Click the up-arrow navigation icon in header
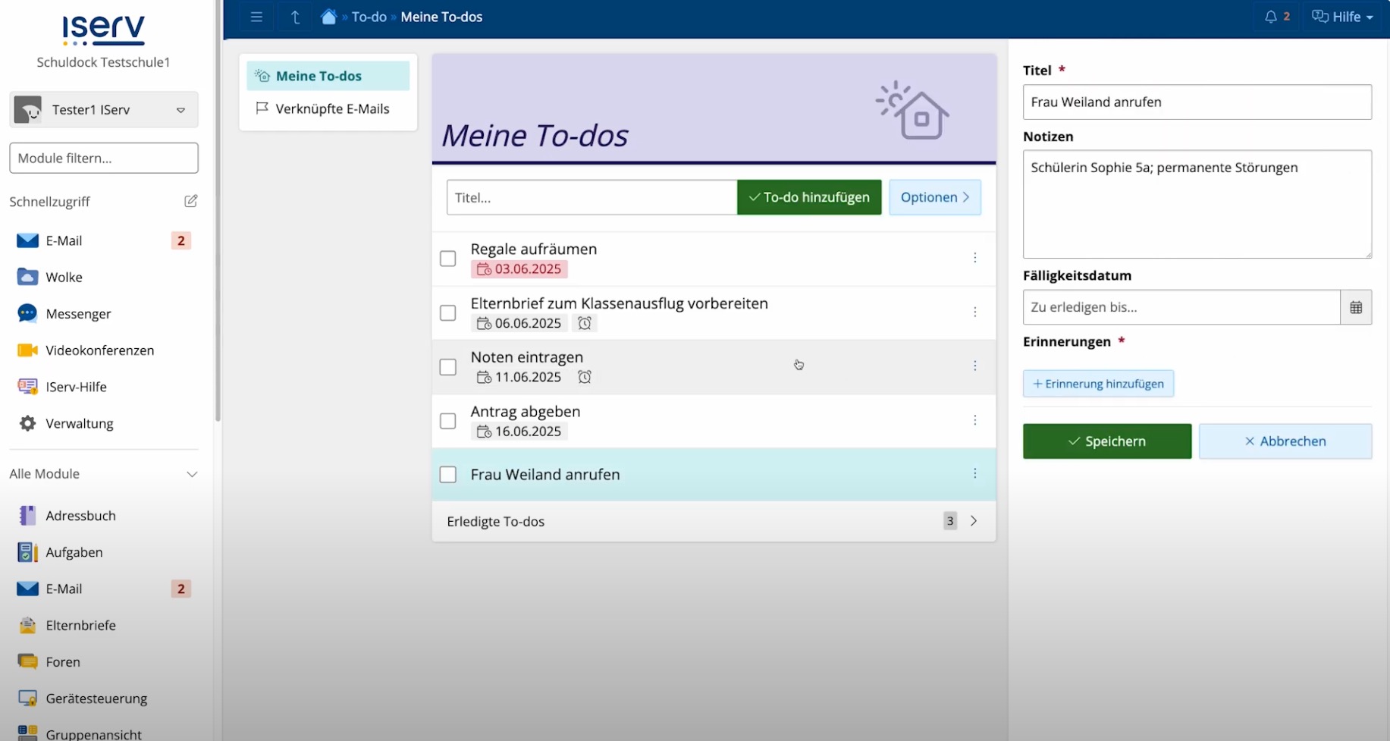 (x=295, y=17)
